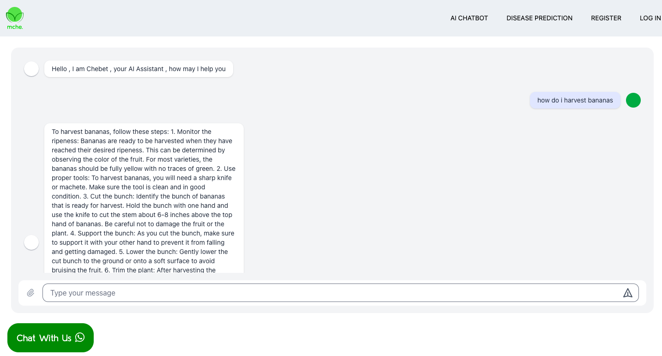Click LOG IN in the navigation

(650, 18)
